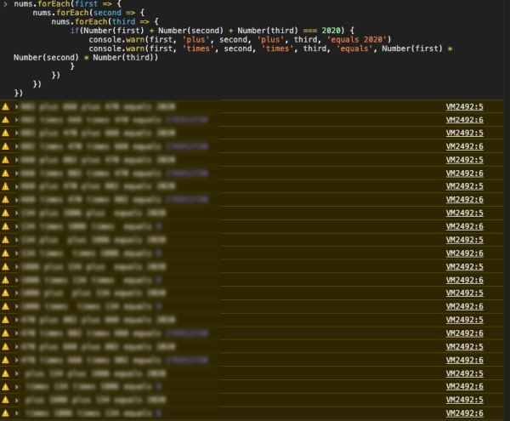Expand the third warning message's disclosure arrow
Screen dimensions: 510x421
click(16, 134)
